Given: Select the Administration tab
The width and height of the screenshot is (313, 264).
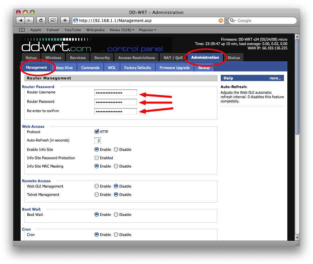Looking at the screenshot, I should [205, 57].
